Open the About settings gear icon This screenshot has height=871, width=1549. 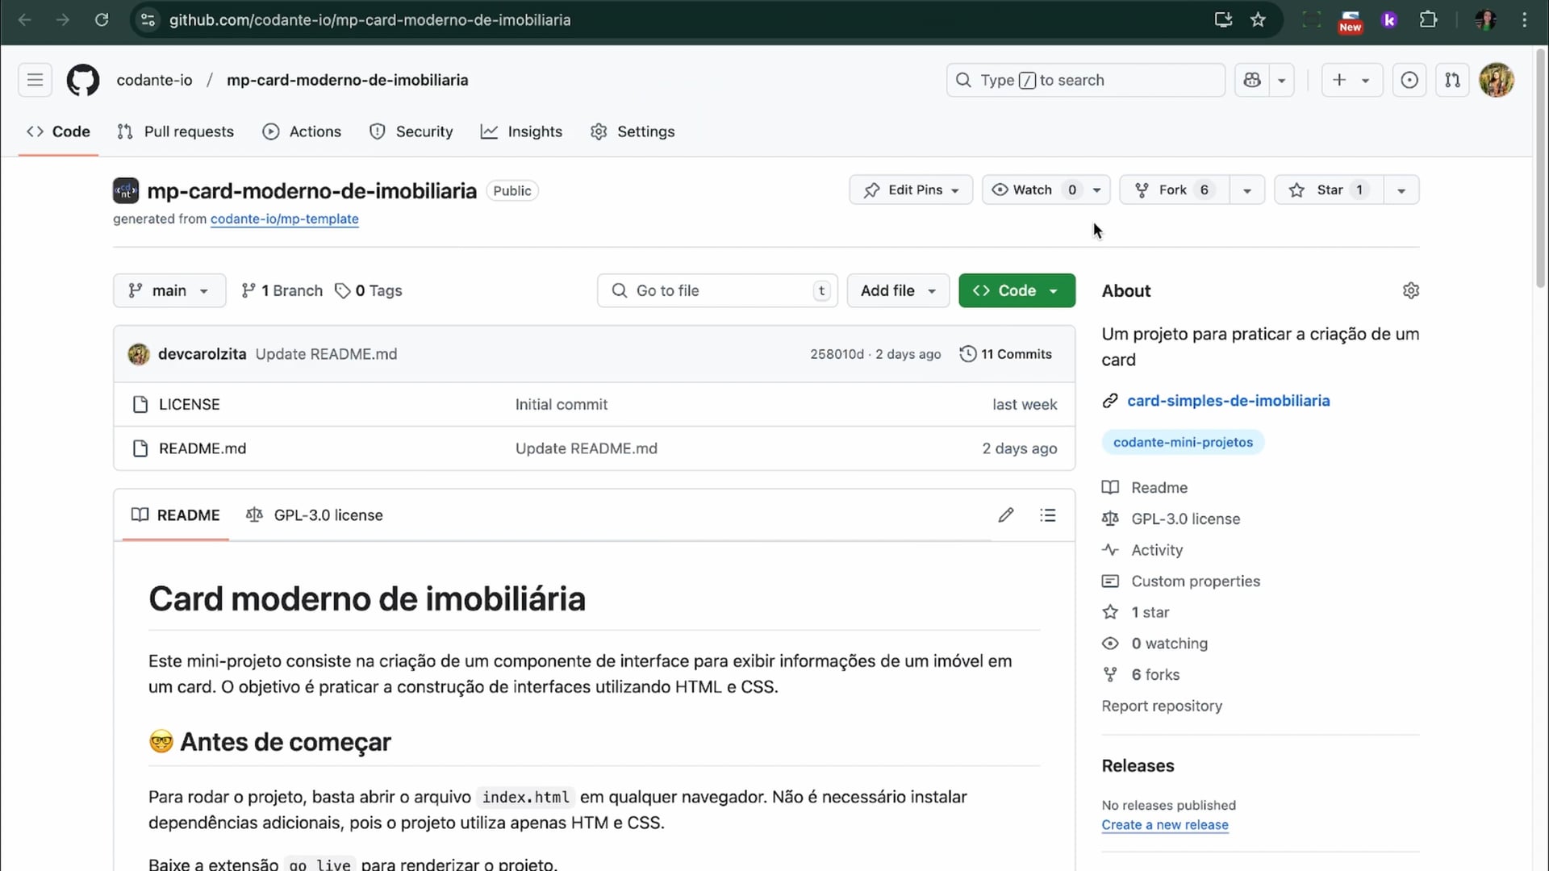pyautogui.click(x=1410, y=290)
